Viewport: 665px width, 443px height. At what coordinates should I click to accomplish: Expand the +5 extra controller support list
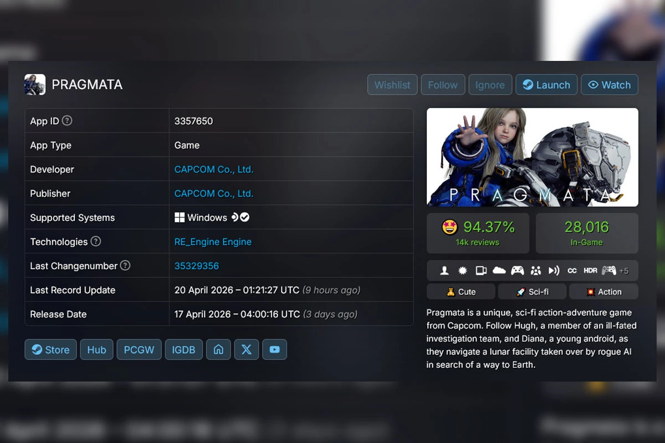pyautogui.click(x=624, y=270)
